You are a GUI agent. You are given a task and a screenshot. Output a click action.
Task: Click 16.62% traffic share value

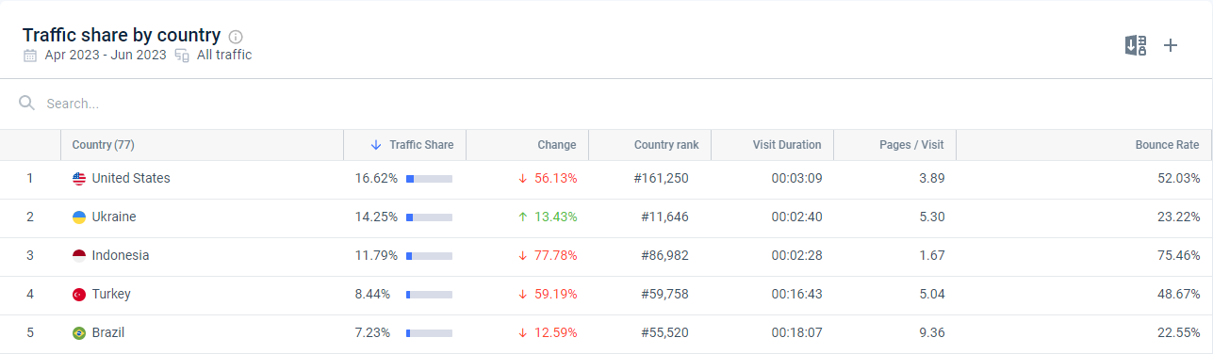coord(376,178)
